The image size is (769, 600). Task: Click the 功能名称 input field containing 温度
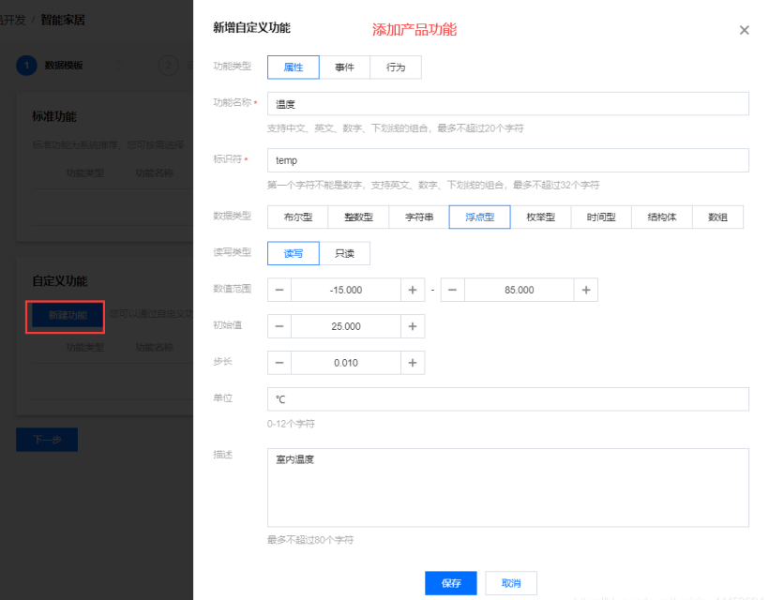click(x=507, y=104)
